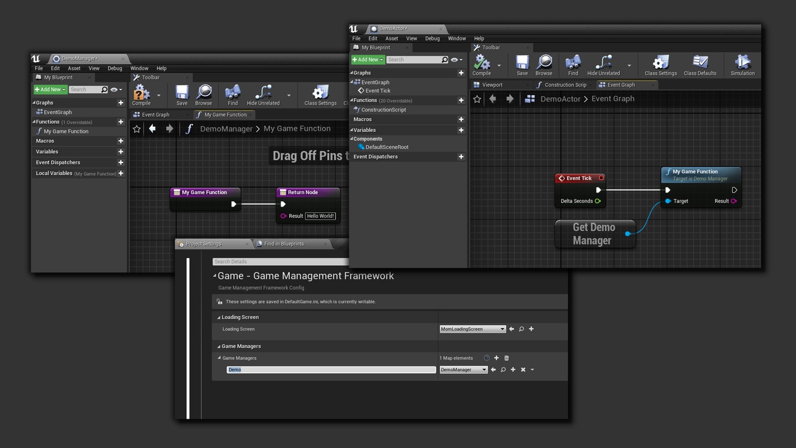Click Add New dropdown in DemoManager panel

click(x=50, y=90)
